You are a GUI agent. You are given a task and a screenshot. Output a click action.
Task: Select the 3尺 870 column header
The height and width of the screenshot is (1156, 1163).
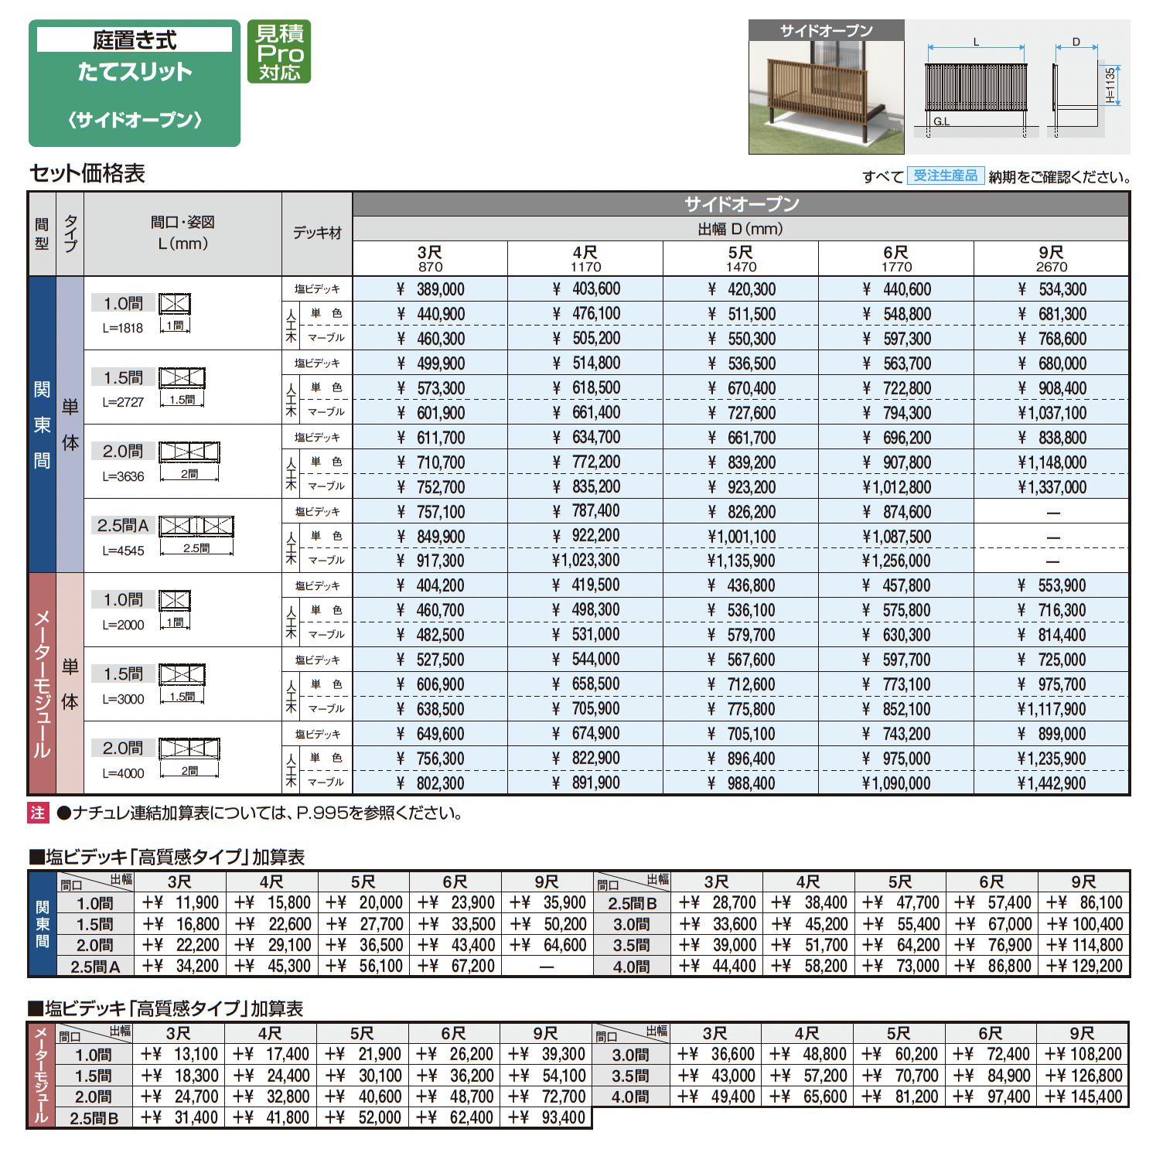click(x=430, y=259)
